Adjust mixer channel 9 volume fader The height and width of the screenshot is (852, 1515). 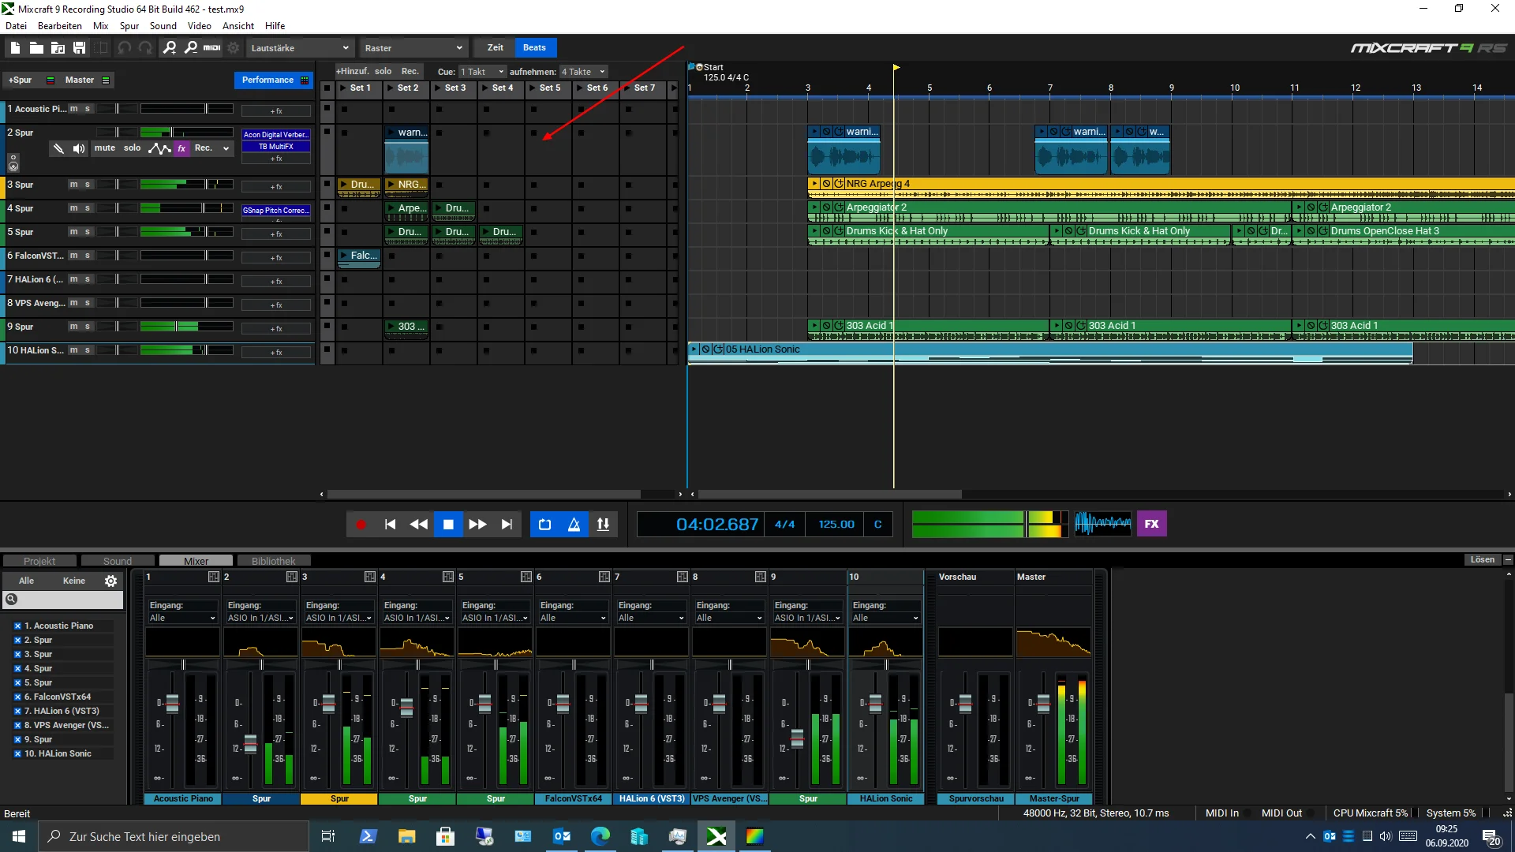(797, 738)
